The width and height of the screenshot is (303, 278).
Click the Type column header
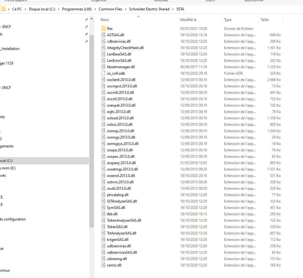228,20
